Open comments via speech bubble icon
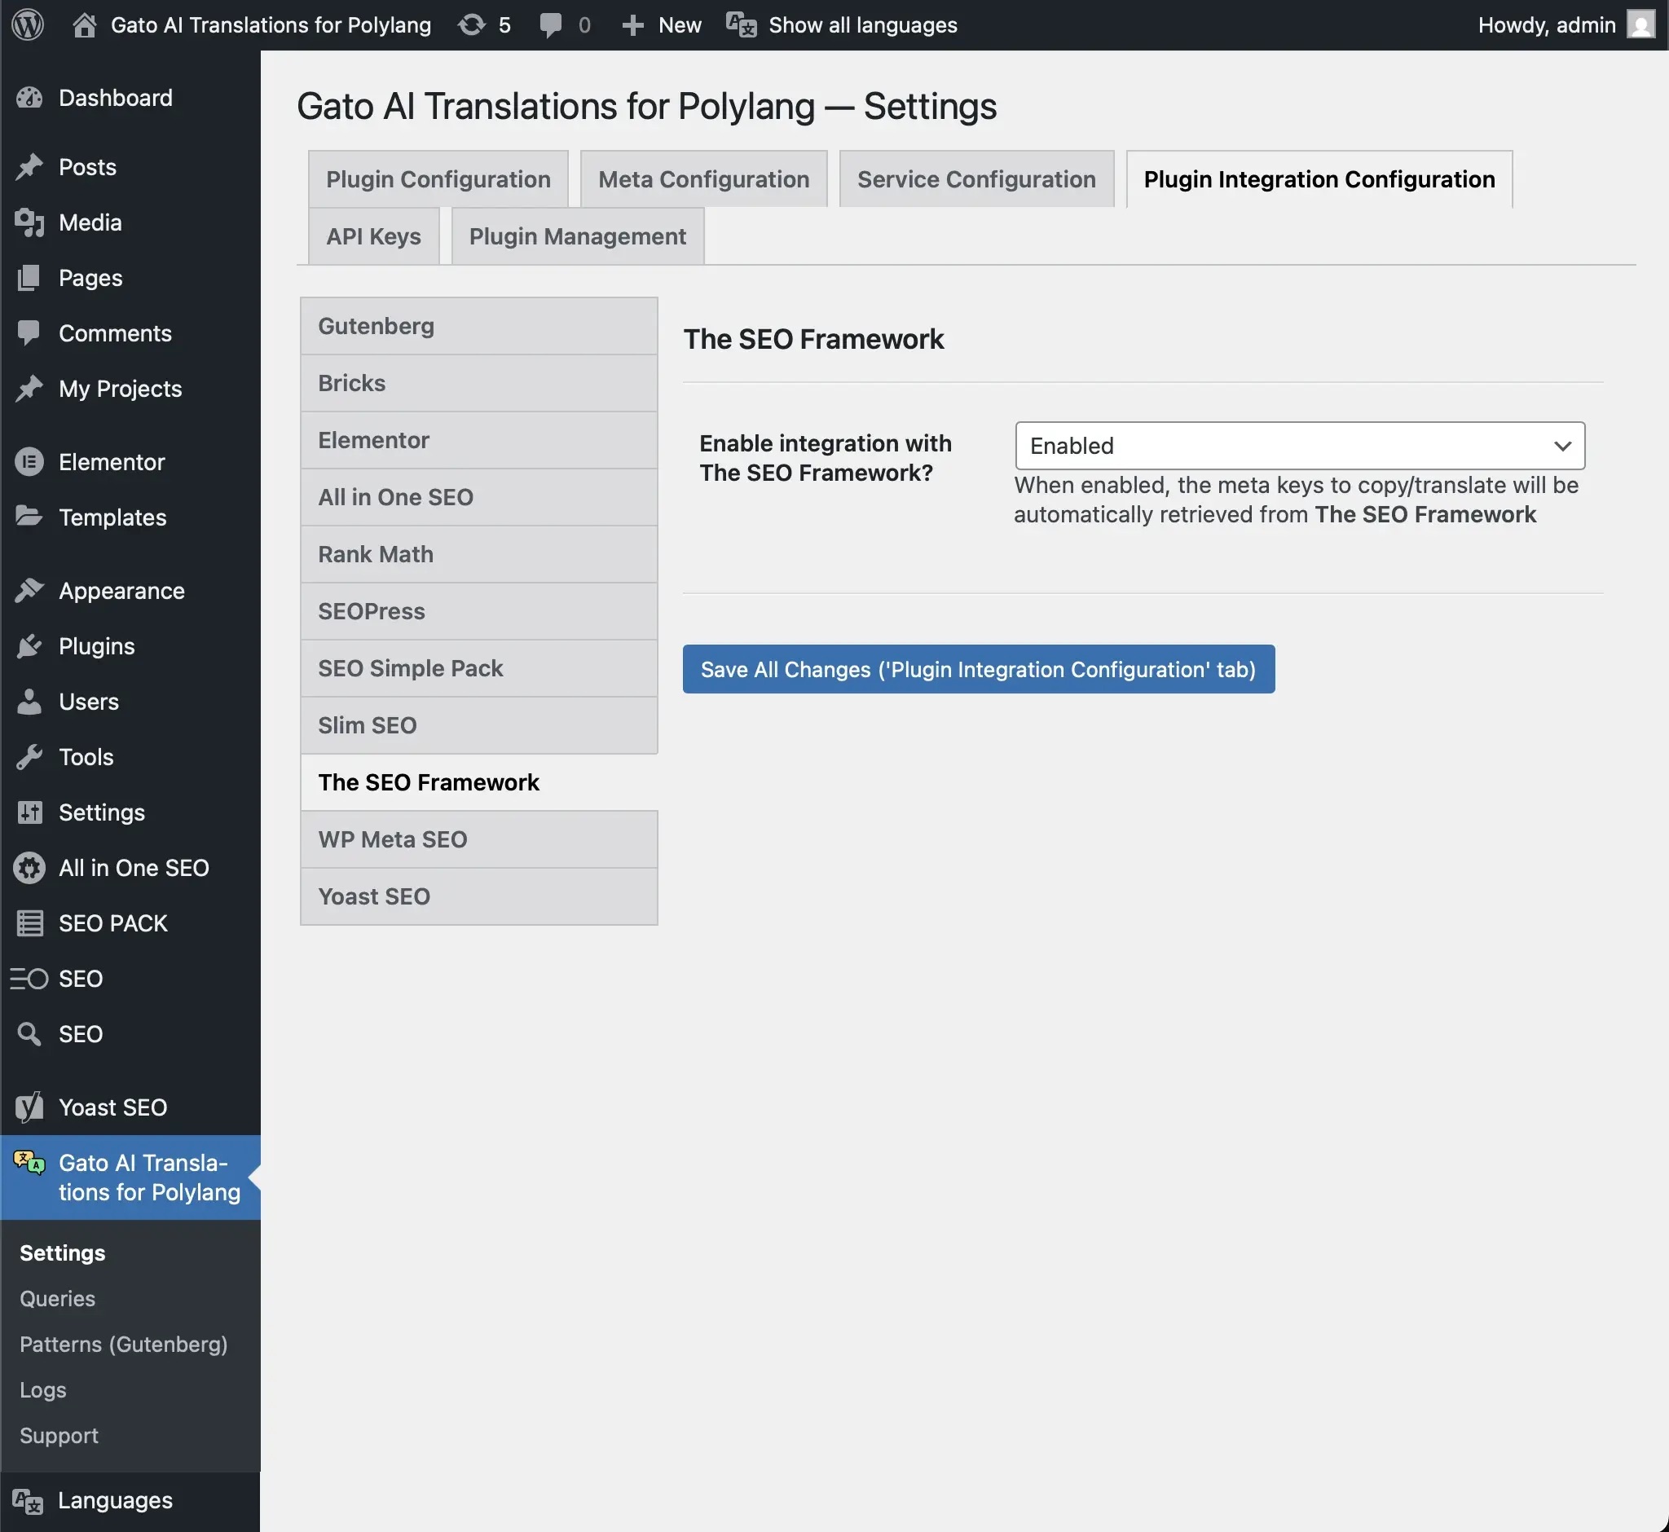The image size is (1669, 1532). coord(551,25)
